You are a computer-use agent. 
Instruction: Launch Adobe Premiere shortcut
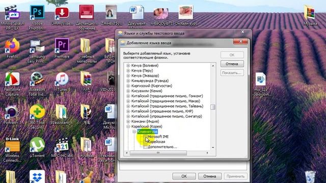point(62,45)
